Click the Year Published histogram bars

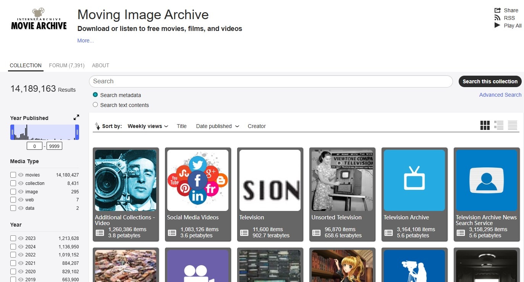45,132
